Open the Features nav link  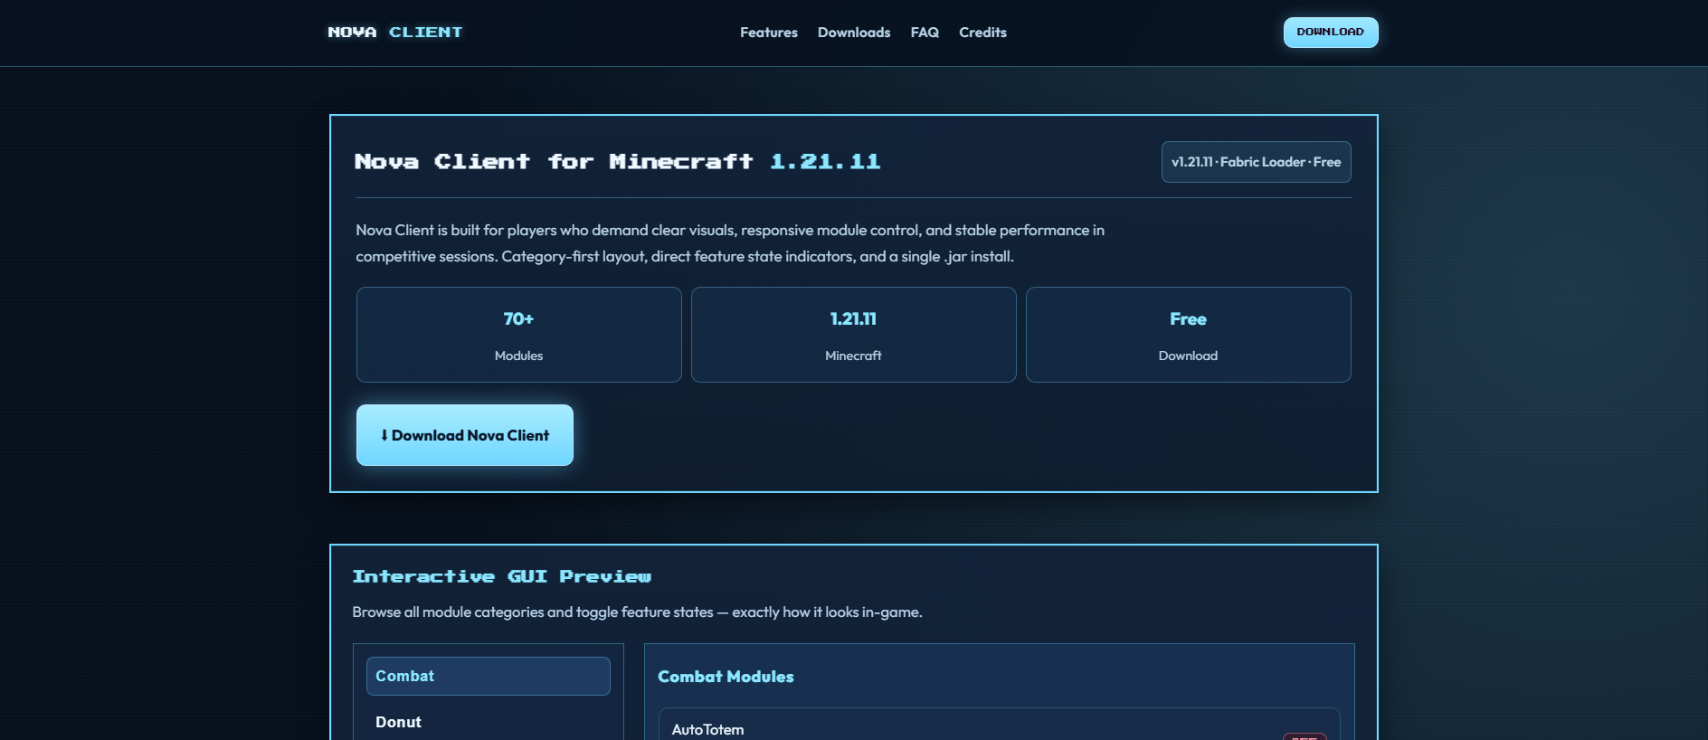(769, 33)
